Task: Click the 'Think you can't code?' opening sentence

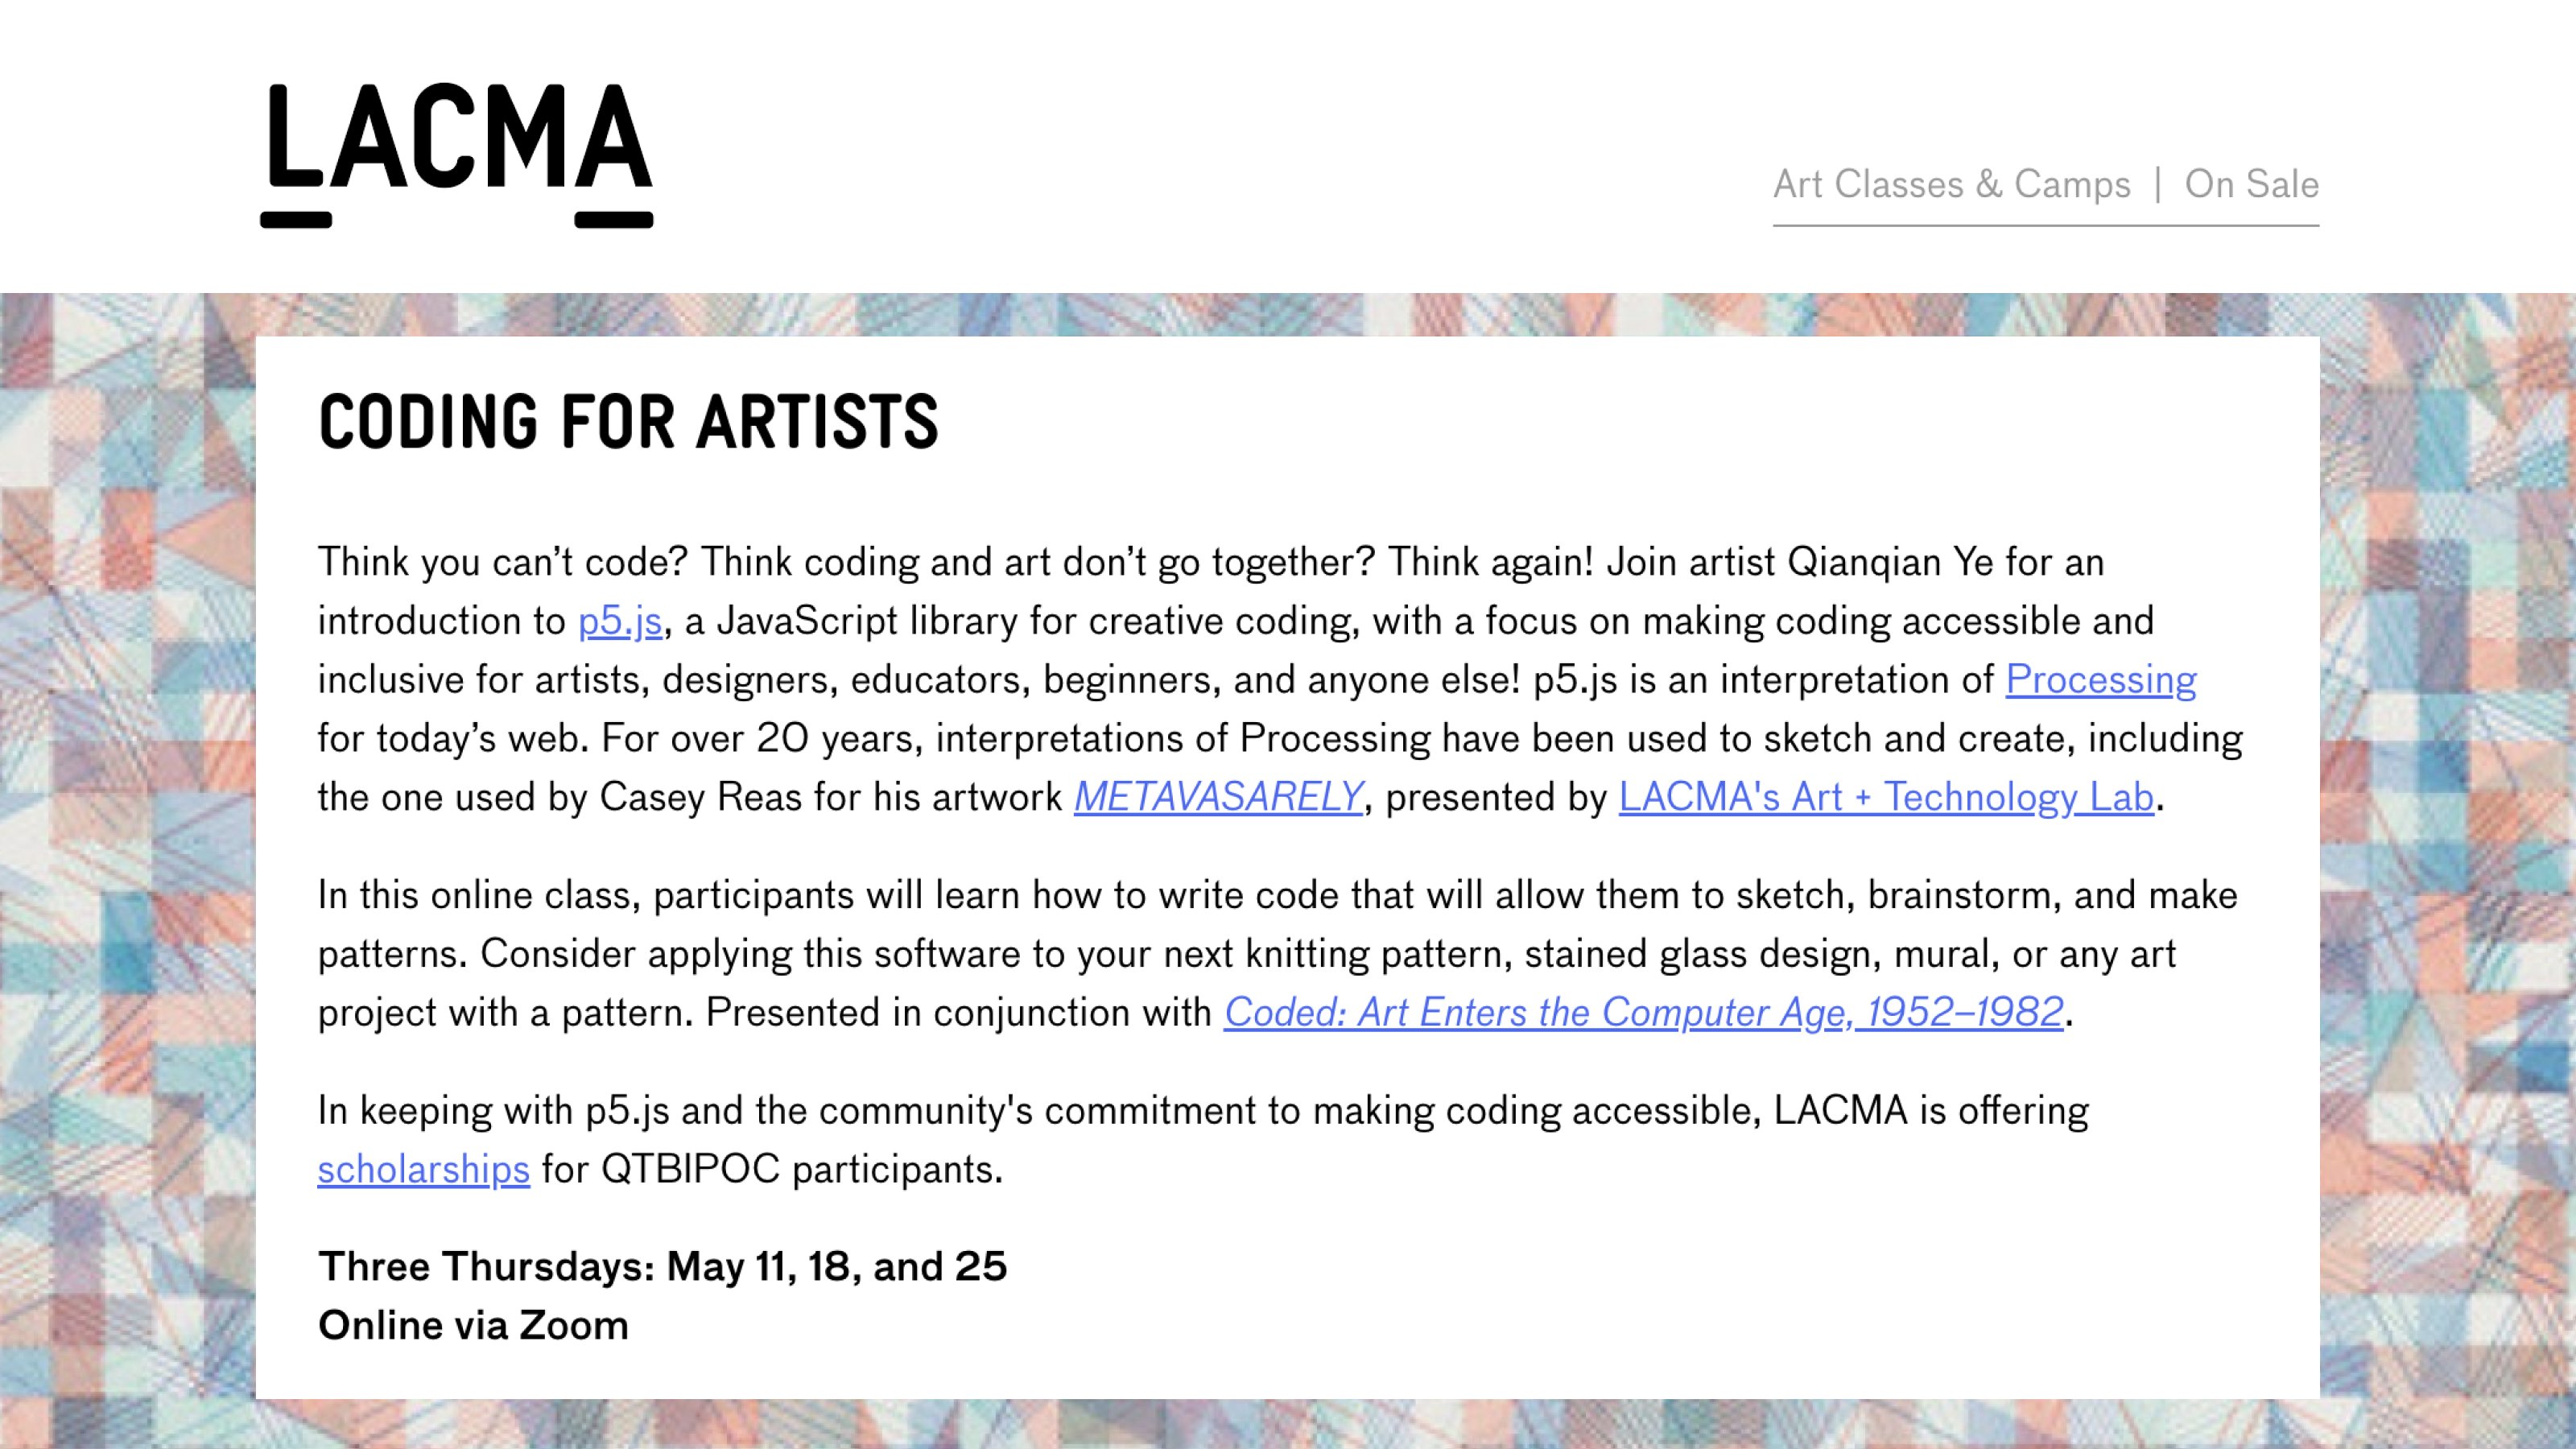Action: click(503, 562)
